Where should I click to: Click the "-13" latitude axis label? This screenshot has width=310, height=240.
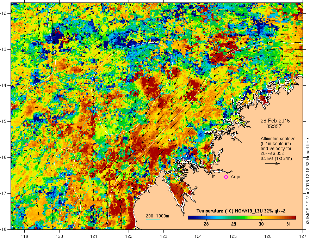(4, 49)
